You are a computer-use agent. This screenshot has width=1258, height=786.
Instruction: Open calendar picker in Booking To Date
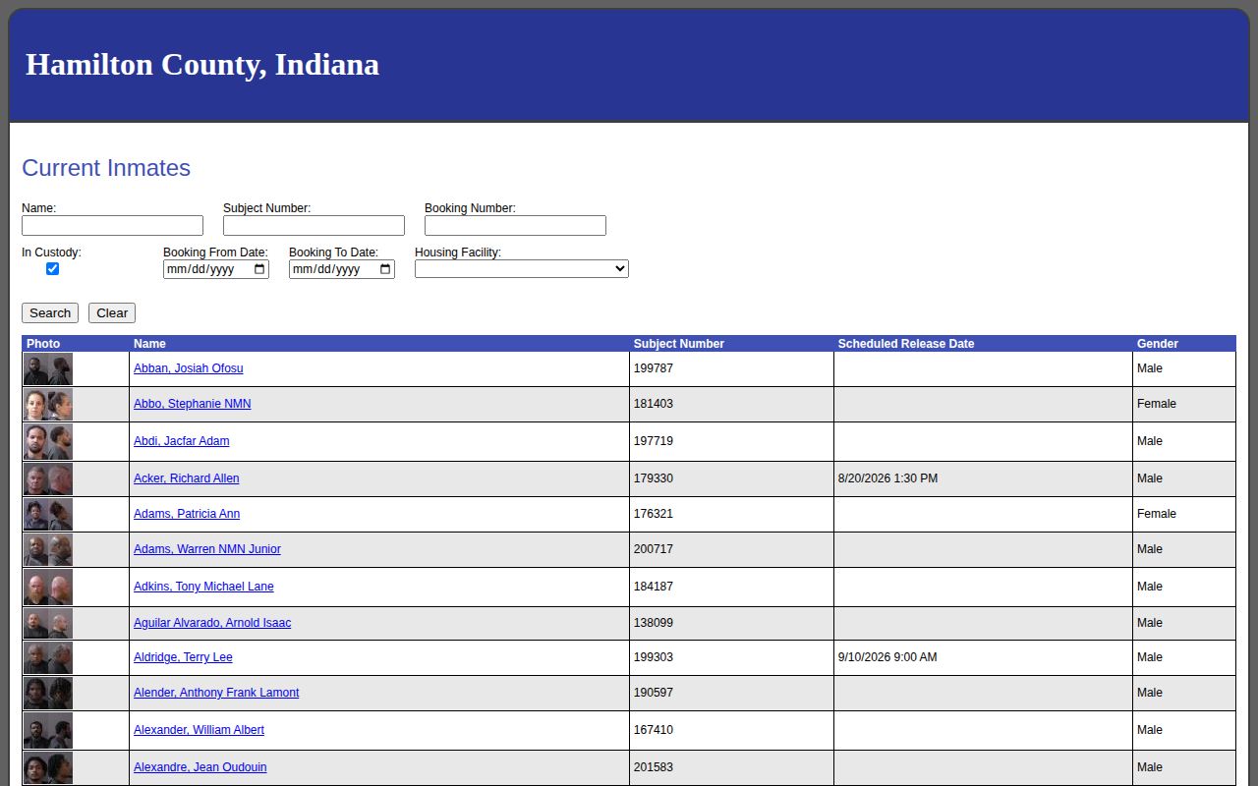tap(385, 269)
